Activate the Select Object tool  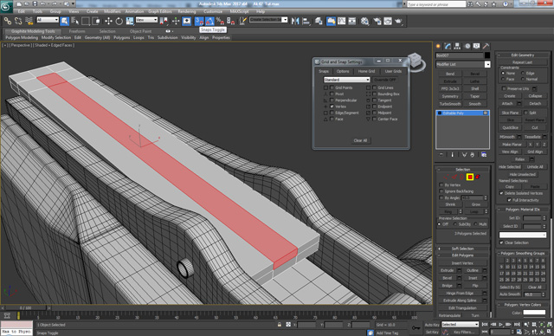pos(64,21)
